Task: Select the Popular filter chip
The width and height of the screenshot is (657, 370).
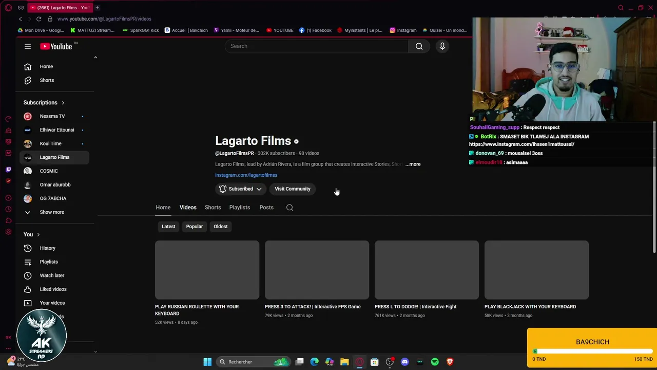Action: (195, 227)
